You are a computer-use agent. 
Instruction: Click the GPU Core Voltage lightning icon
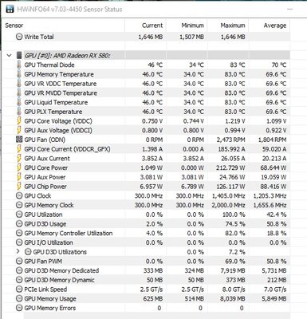click(19, 121)
